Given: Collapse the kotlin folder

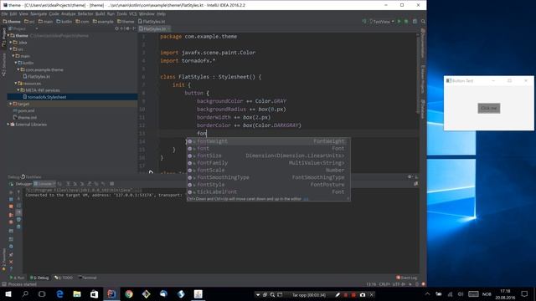Looking at the screenshot, I should coord(16,63).
